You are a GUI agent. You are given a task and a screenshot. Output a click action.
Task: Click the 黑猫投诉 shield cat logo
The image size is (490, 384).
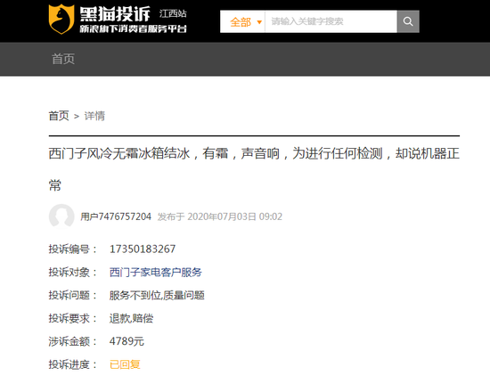pos(61,19)
